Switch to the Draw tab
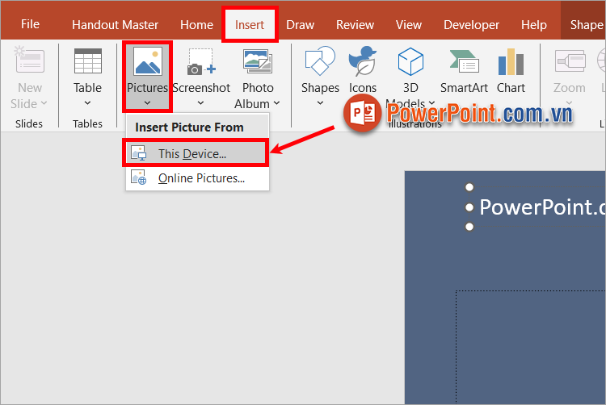606x405 pixels. pyautogui.click(x=300, y=24)
